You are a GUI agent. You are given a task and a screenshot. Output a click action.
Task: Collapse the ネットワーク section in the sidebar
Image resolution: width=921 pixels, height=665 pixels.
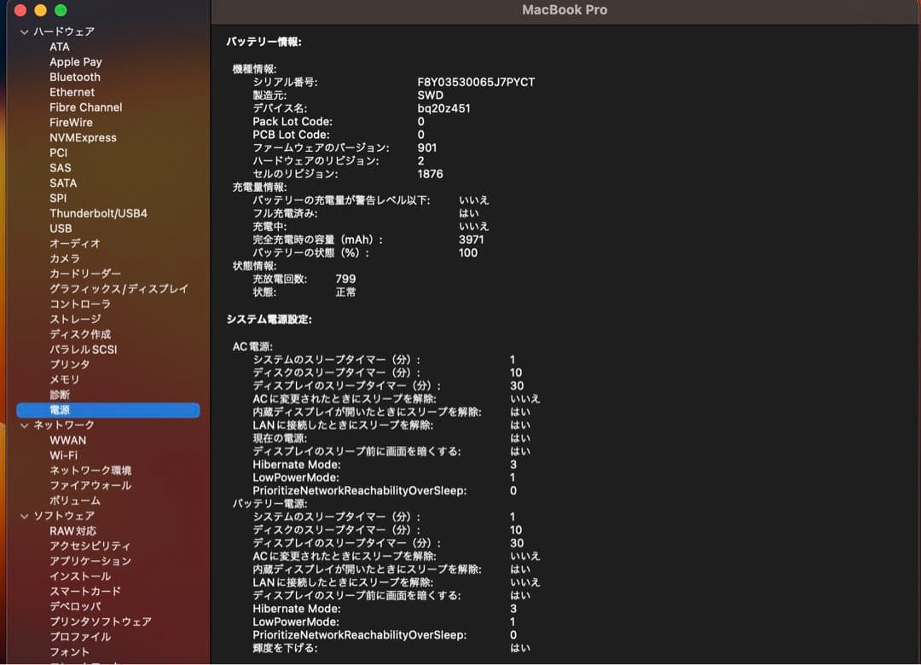pos(23,425)
